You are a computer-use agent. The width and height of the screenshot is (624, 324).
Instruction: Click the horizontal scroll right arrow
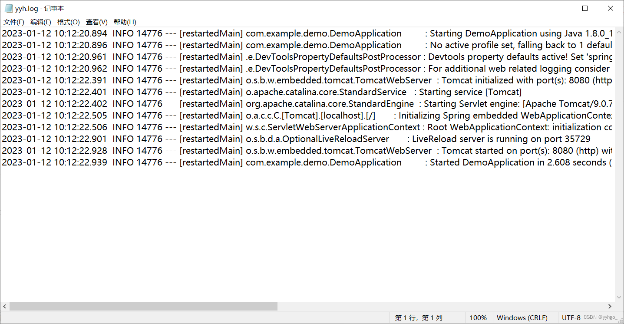point(610,307)
